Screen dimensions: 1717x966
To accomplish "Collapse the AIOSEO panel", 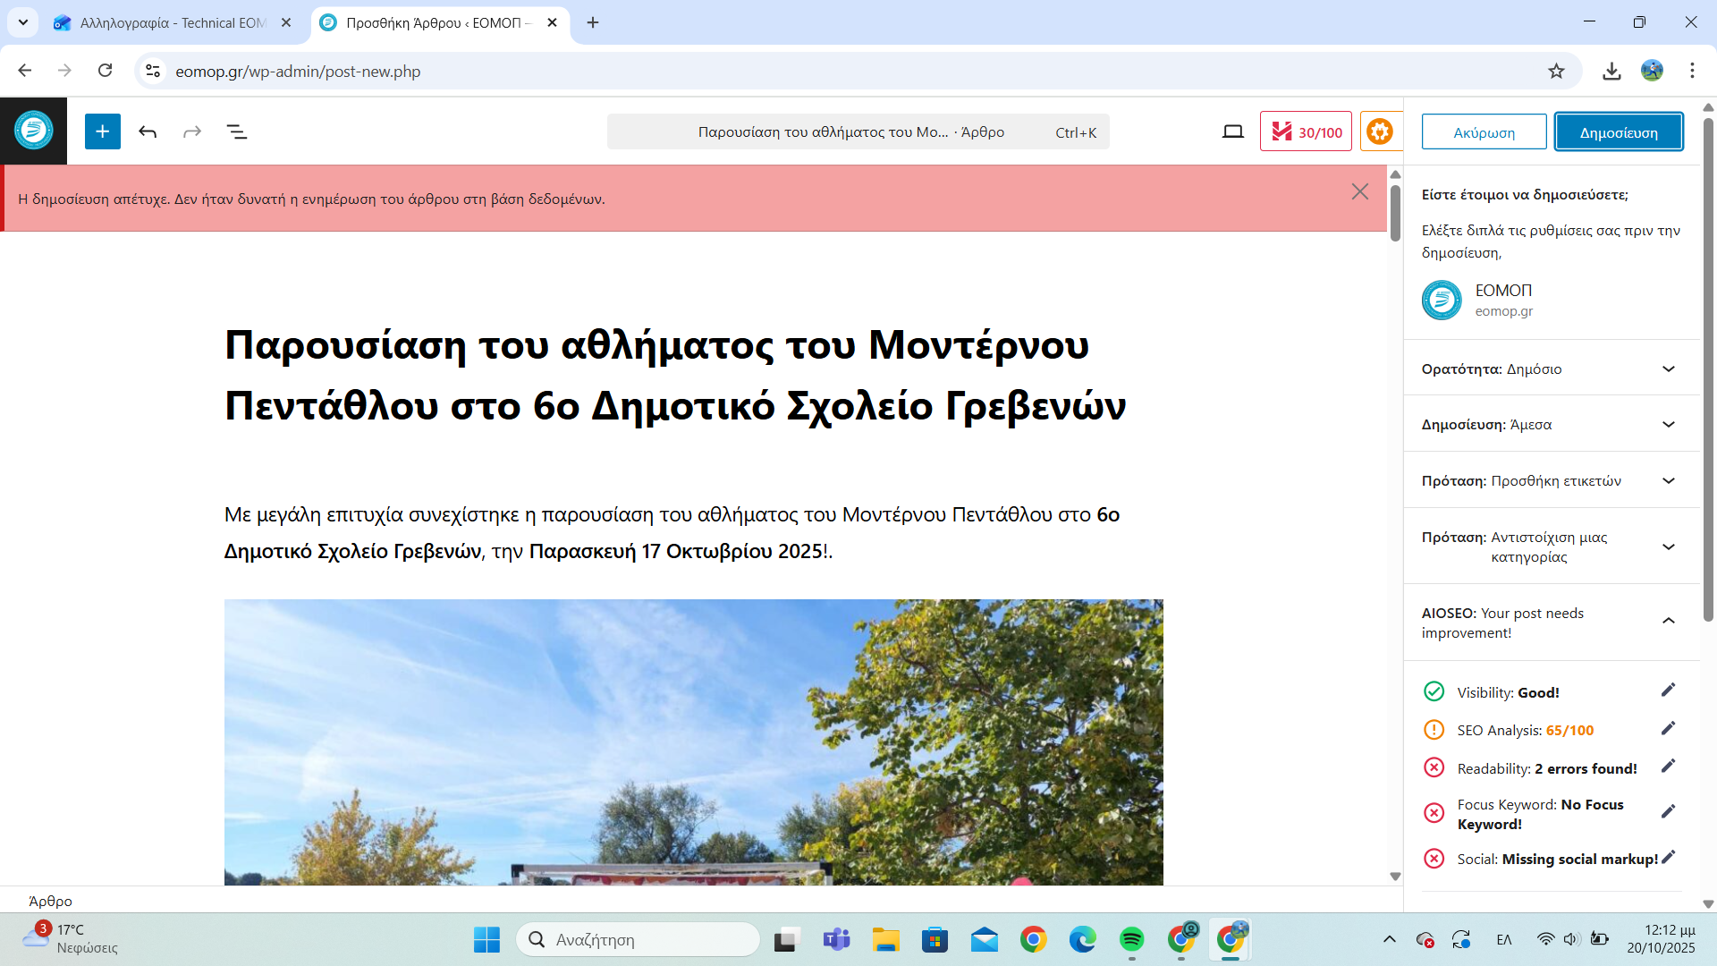I will 1668,621.
